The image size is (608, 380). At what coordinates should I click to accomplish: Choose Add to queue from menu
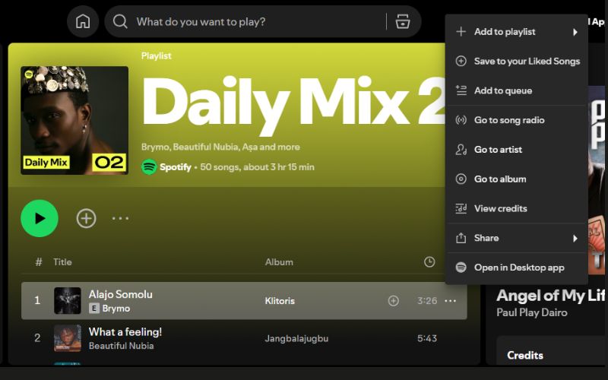click(x=502, y=90)
